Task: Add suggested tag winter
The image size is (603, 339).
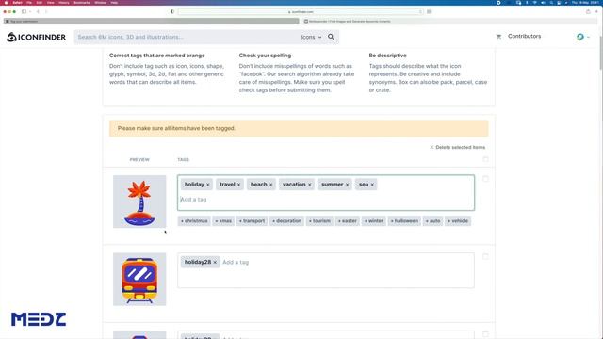Action: tap(374, 221)
